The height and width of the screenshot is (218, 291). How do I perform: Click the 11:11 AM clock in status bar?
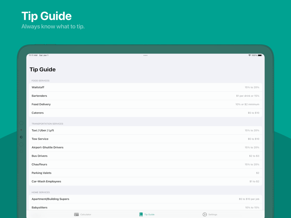coord(33,55)
